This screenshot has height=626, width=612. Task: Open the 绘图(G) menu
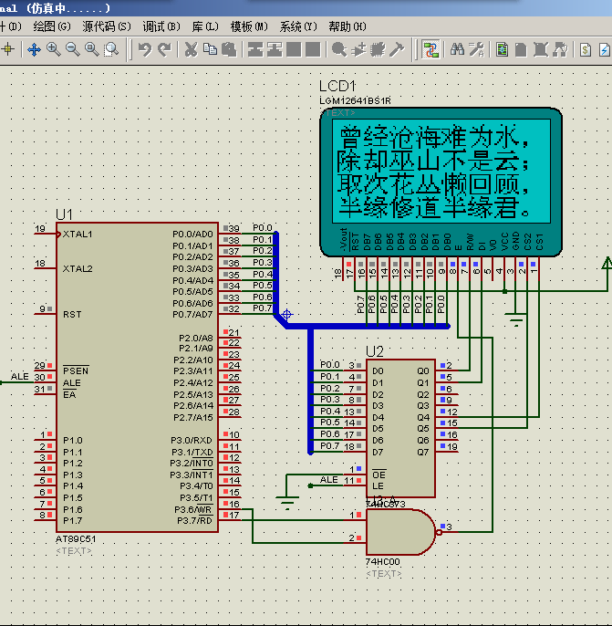tap(49, 26)
